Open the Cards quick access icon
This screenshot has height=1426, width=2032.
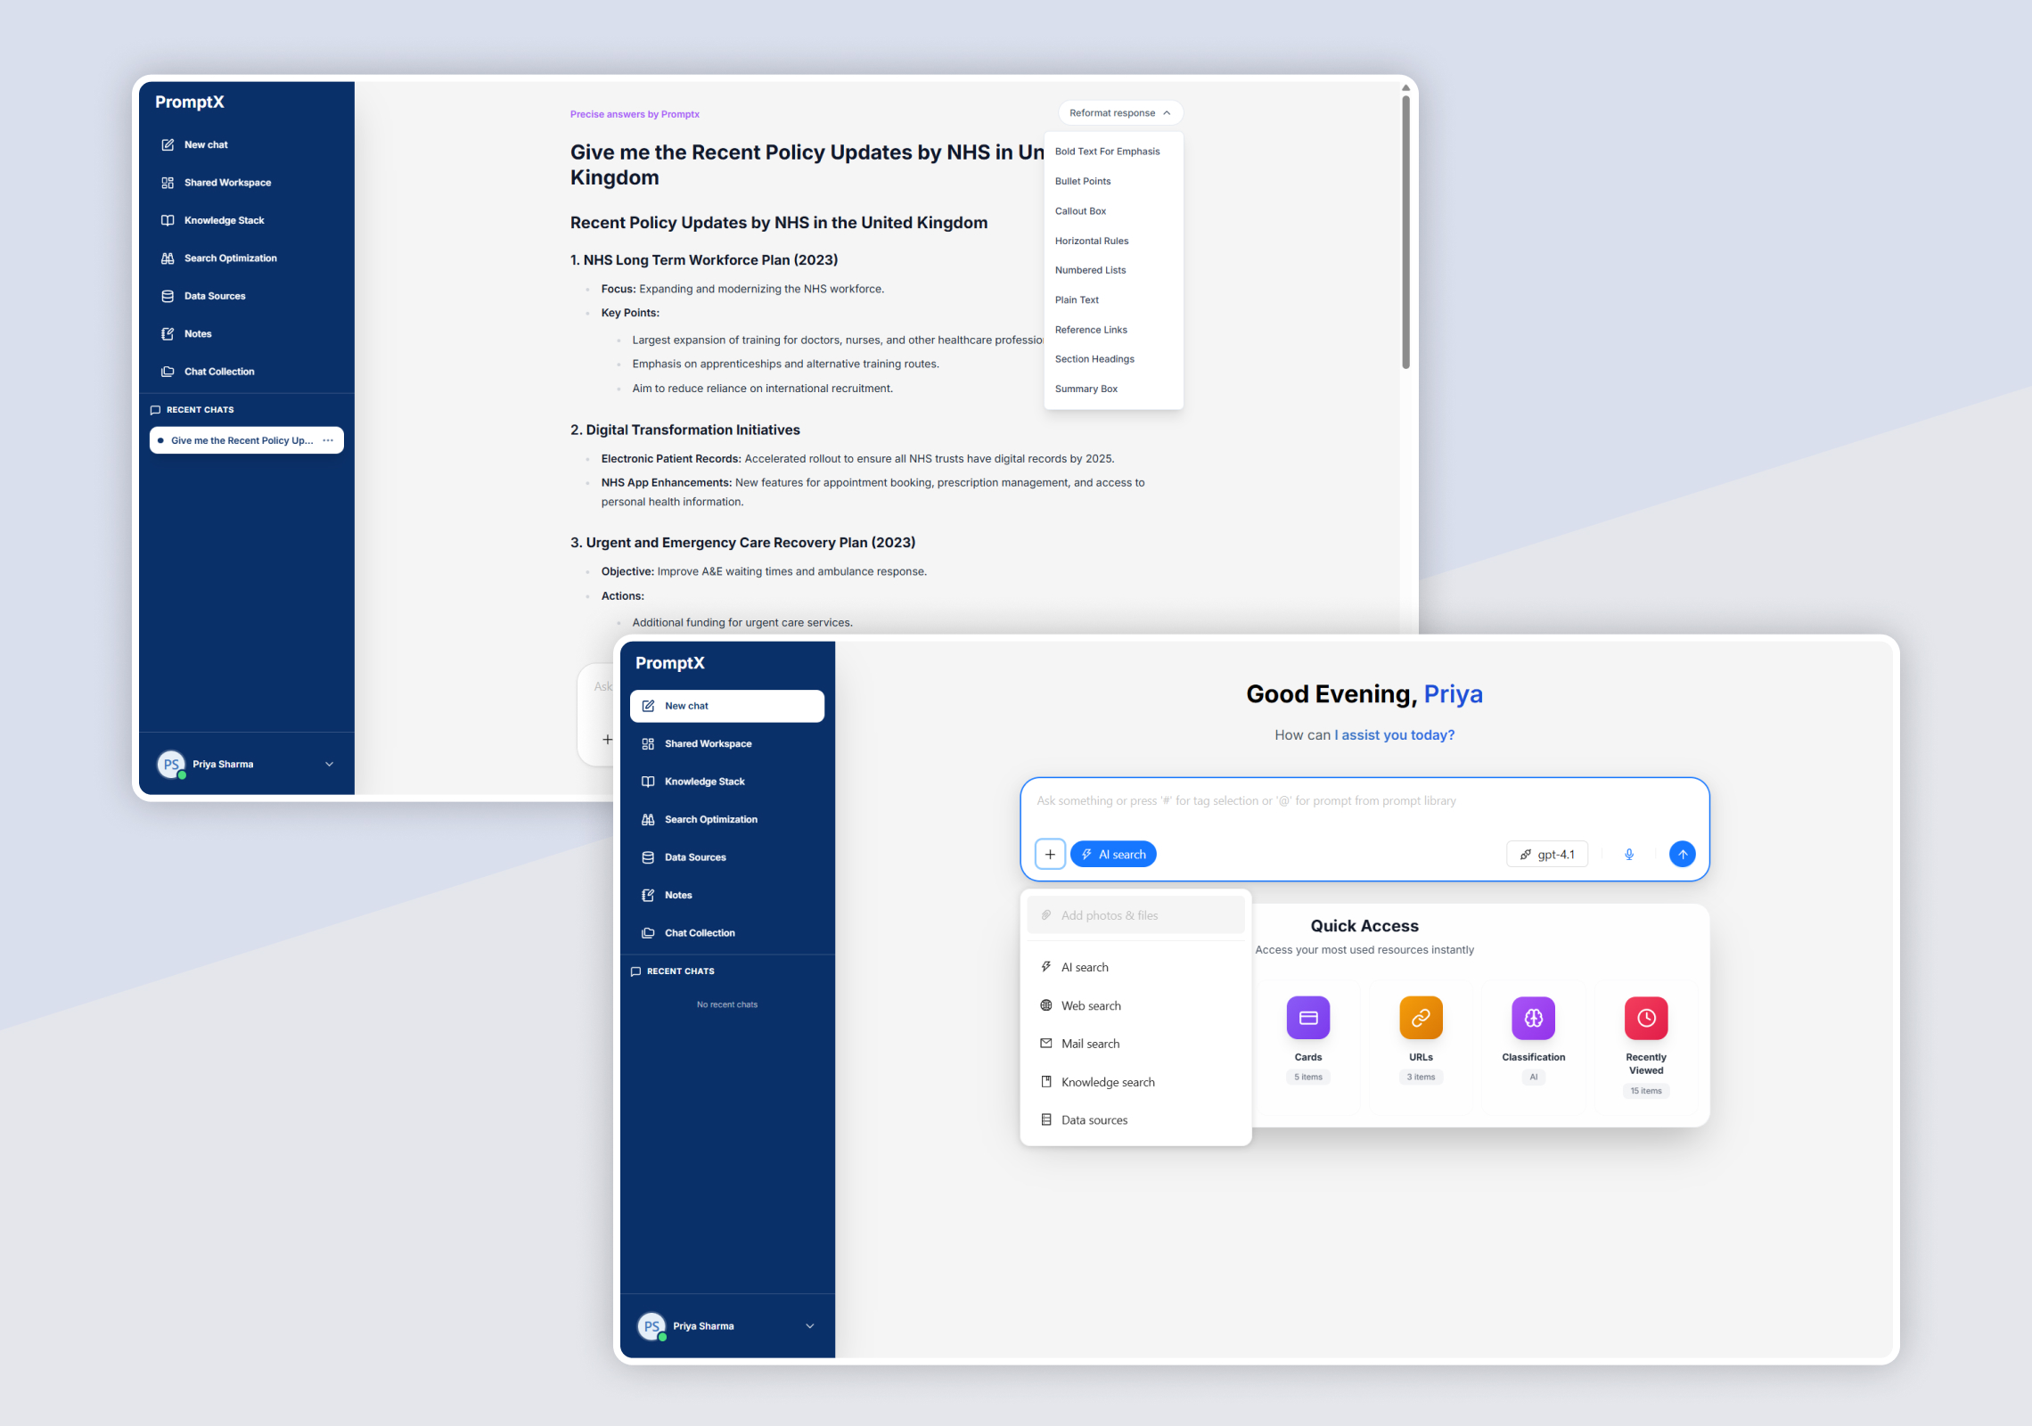click(x=1307, y=1017)
